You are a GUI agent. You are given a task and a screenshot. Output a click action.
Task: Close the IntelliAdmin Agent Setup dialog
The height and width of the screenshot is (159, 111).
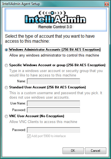pos(107,4)
